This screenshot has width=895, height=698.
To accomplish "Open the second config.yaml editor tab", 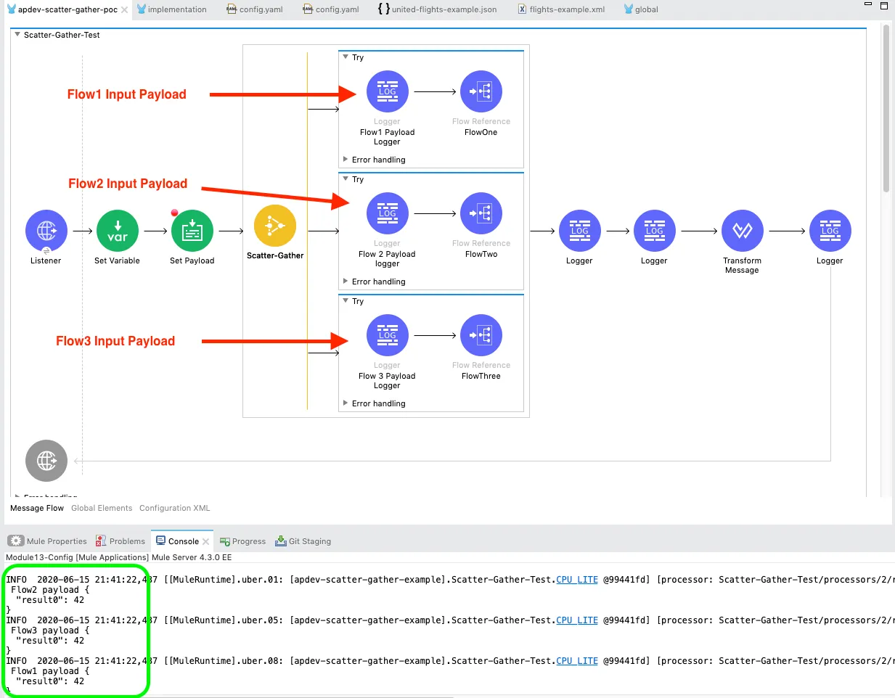I will point(330,9).
